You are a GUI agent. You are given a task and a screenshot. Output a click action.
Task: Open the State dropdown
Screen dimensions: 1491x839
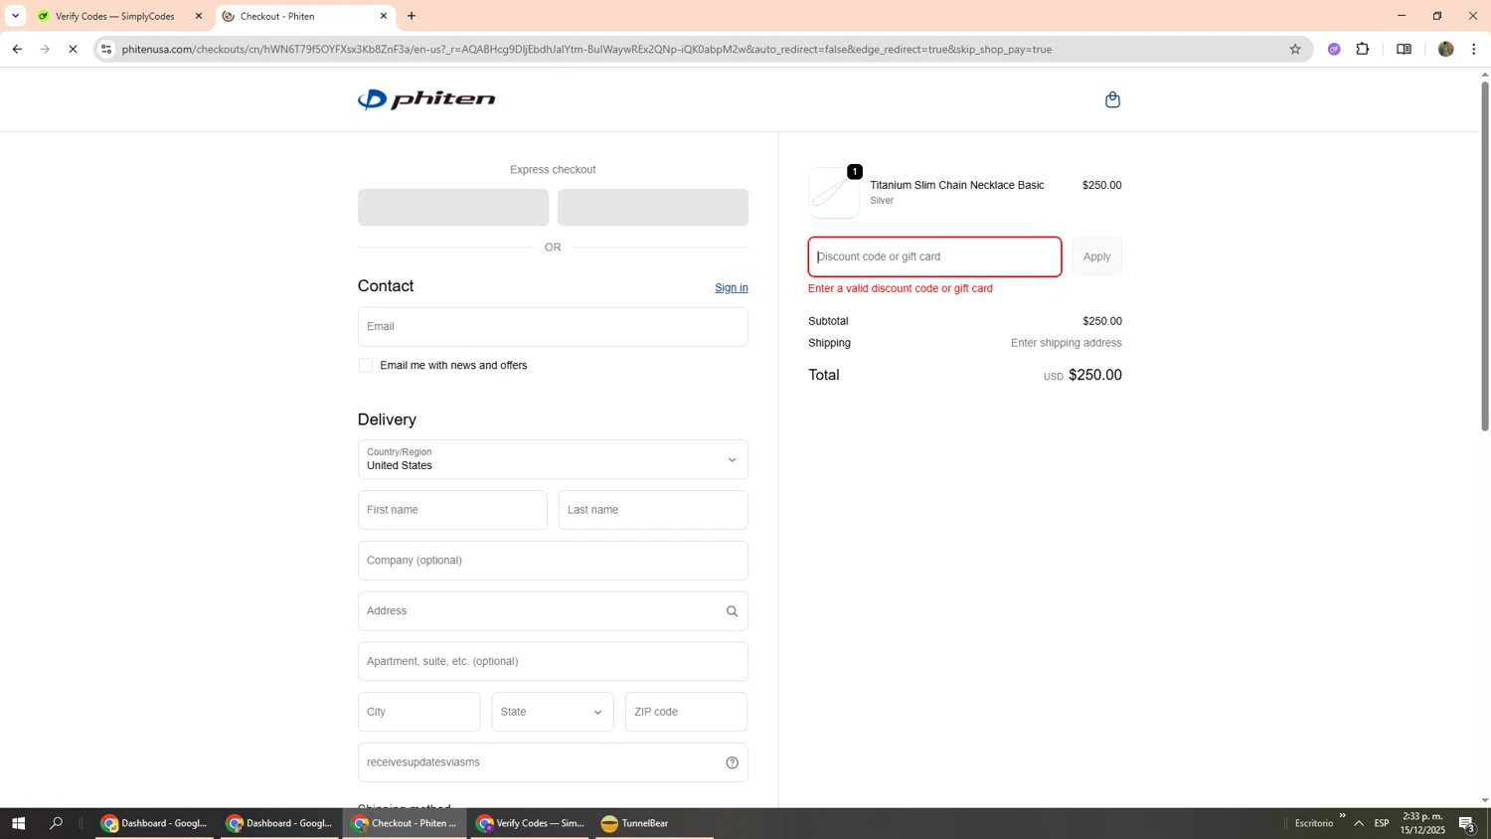553,712
